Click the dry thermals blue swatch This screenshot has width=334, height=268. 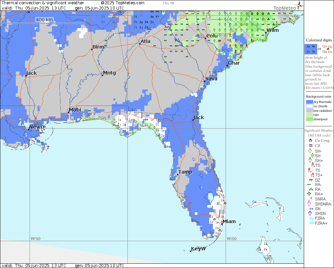(x=309, y=102)
